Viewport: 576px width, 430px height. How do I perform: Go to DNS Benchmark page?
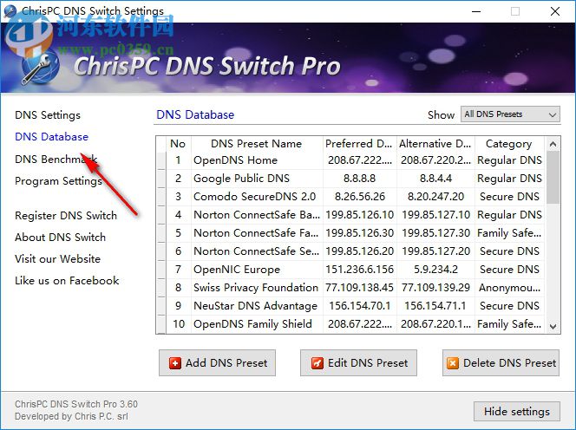56,159
